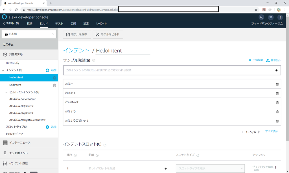Open the フィードバックフォーラム link

tap(267, 24)
